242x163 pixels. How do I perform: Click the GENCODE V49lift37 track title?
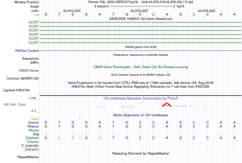(x=141, y=19)
